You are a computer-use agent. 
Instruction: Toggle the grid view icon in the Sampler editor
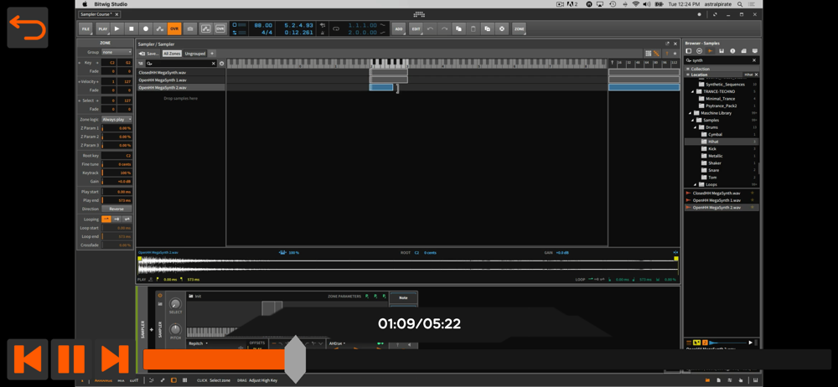click(x=649, y=54)
